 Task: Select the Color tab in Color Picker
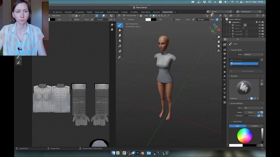pos(238,126)
